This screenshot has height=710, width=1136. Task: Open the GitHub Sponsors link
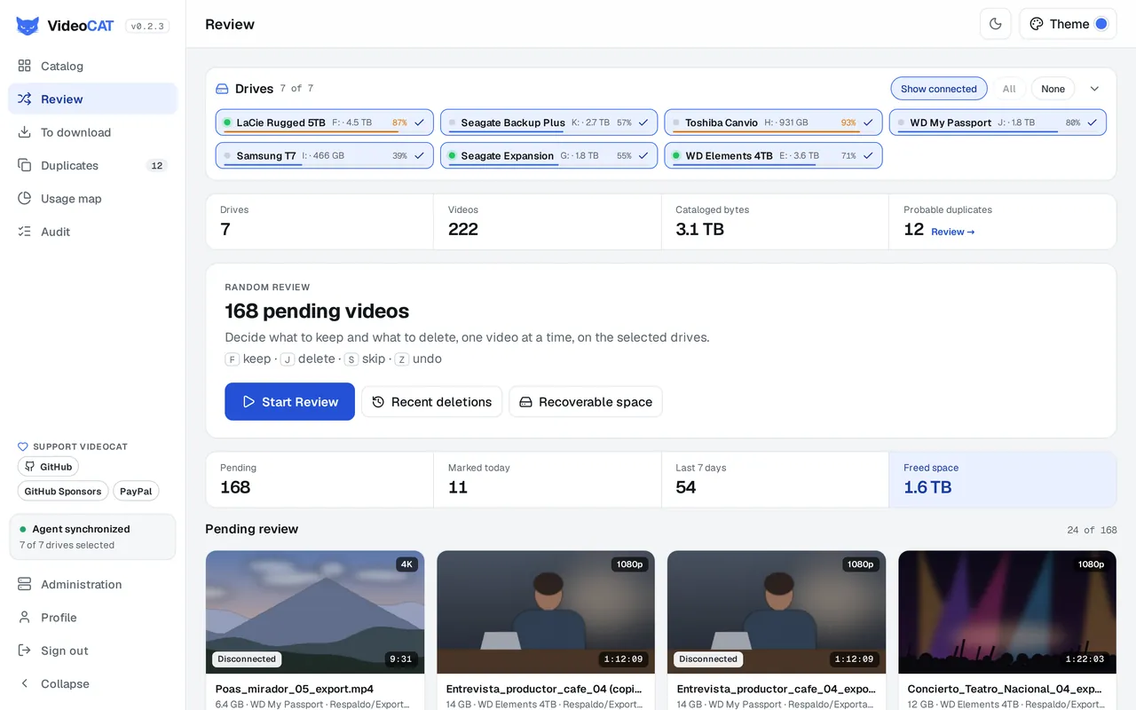(x=63, y=491)
